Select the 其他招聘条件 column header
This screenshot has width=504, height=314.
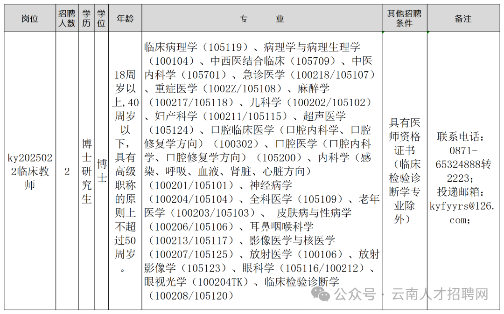[405, 18]
